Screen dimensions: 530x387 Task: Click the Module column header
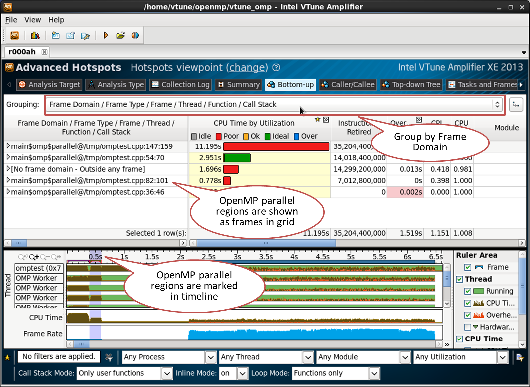[x=506, y=128]
